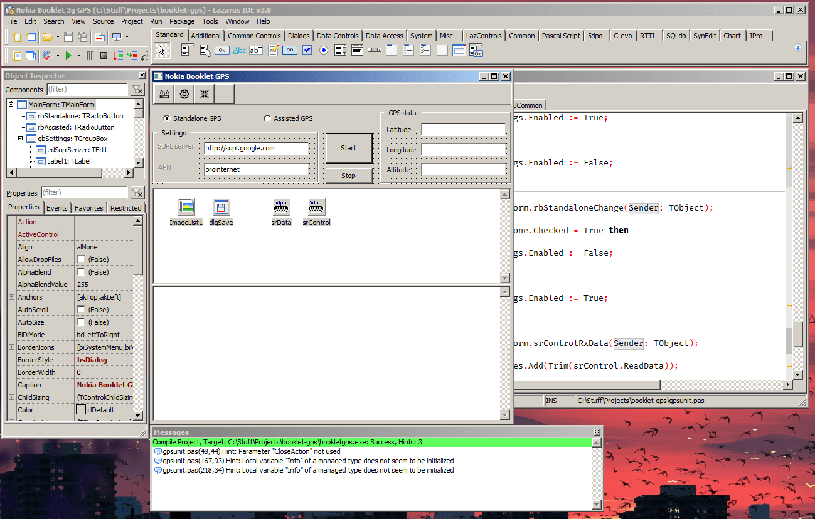Click the Stop button on the form

coord(348,176)
